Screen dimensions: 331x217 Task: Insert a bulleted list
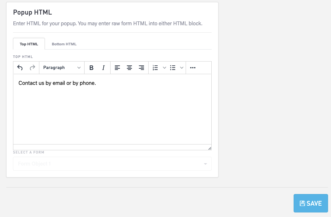point(173,68)
